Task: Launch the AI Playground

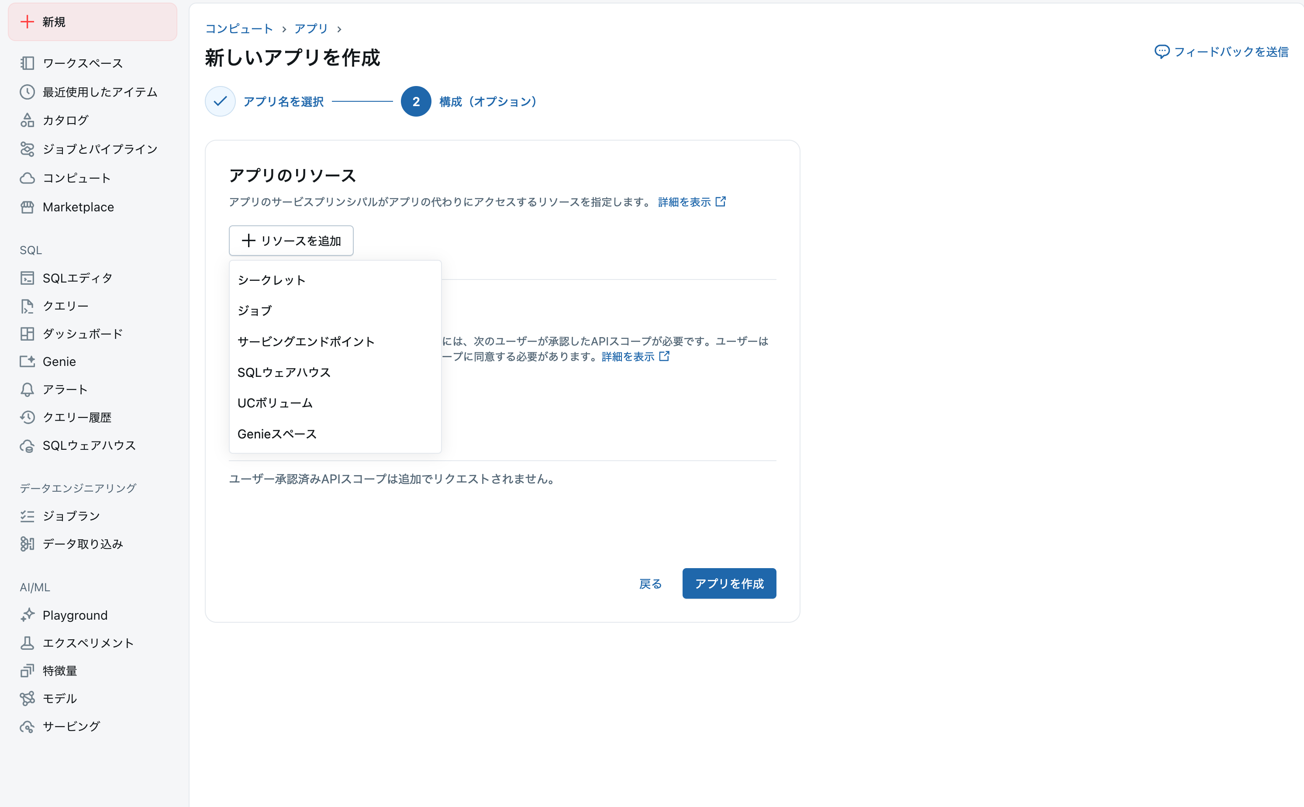Action: (x=75, y=614)
